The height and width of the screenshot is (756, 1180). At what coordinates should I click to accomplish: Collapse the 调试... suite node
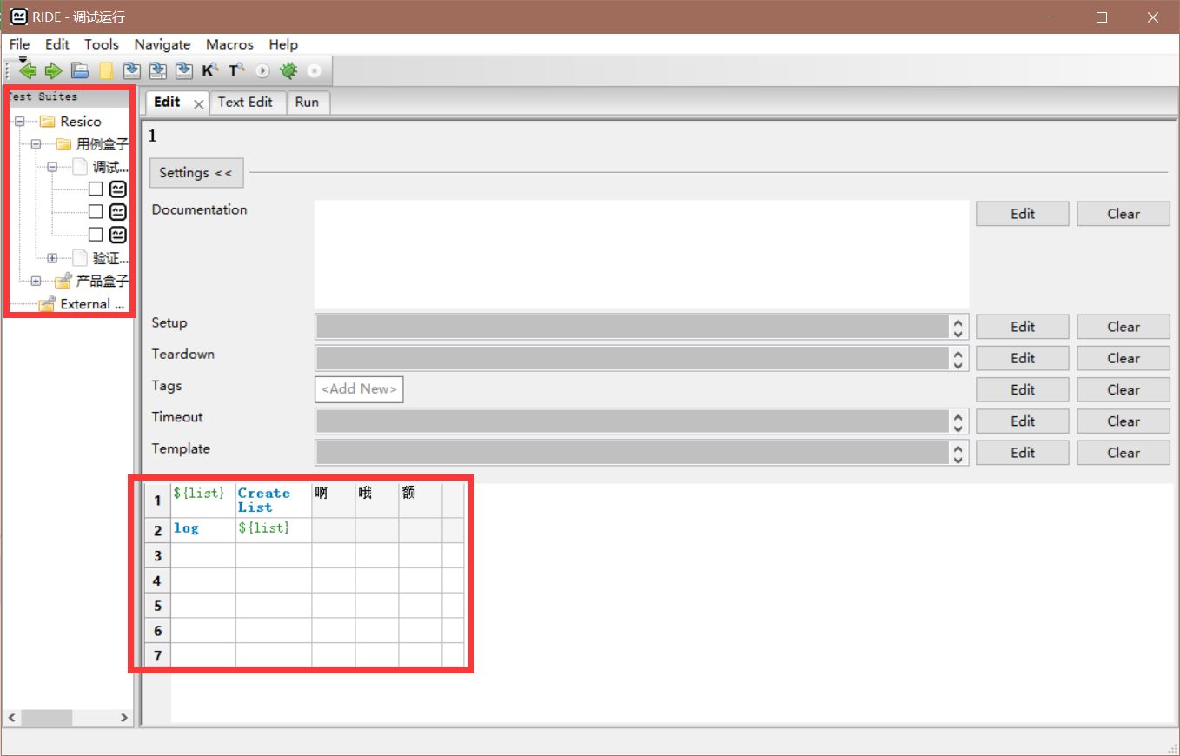52,167
